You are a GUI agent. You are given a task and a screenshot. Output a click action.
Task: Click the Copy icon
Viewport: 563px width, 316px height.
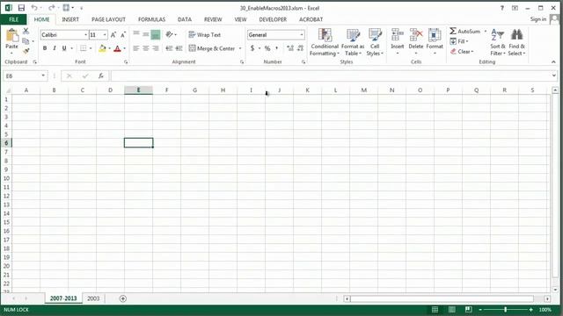pos(26,41)
